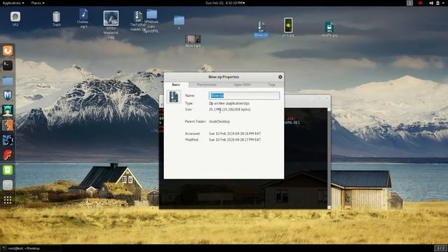Show all applications grid in dock
This screenshot has width=448, height=252.
8,200
